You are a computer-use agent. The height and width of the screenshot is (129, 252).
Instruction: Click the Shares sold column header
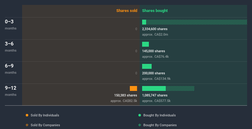click(127, 11)
